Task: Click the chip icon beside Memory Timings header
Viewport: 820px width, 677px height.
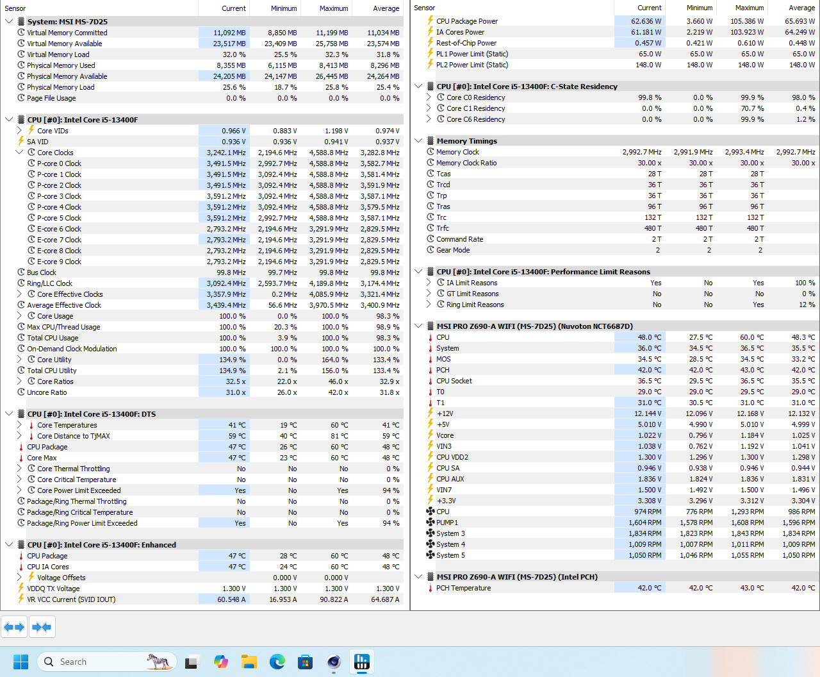Action: (x=430, y=141)
